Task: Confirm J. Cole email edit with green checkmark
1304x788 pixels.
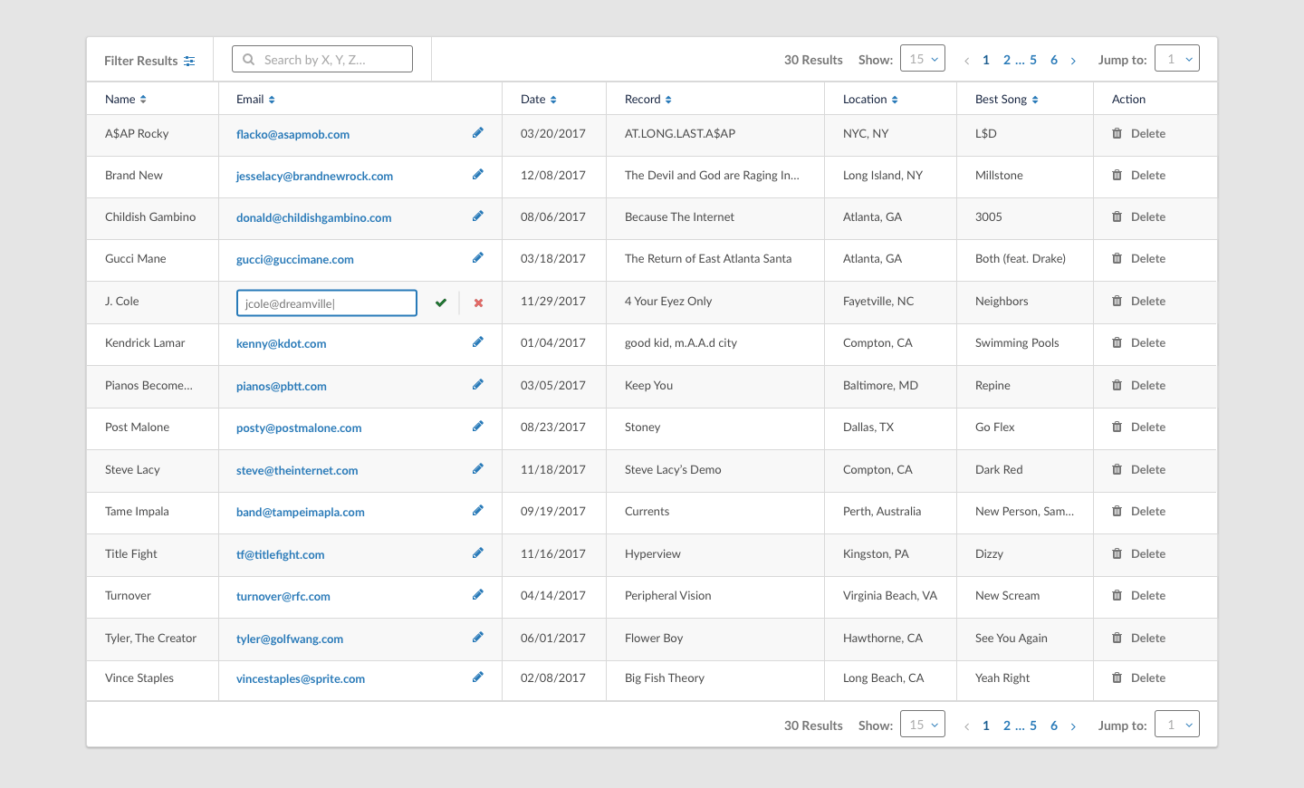Action: click(x=441, y=303)
